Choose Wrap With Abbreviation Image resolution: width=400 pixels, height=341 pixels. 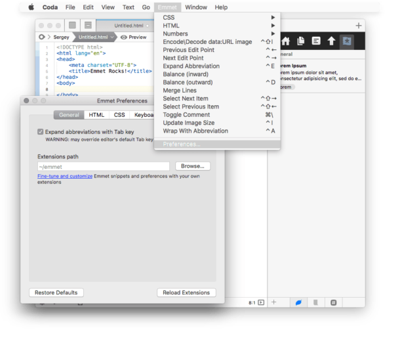[x=217, y=131]
